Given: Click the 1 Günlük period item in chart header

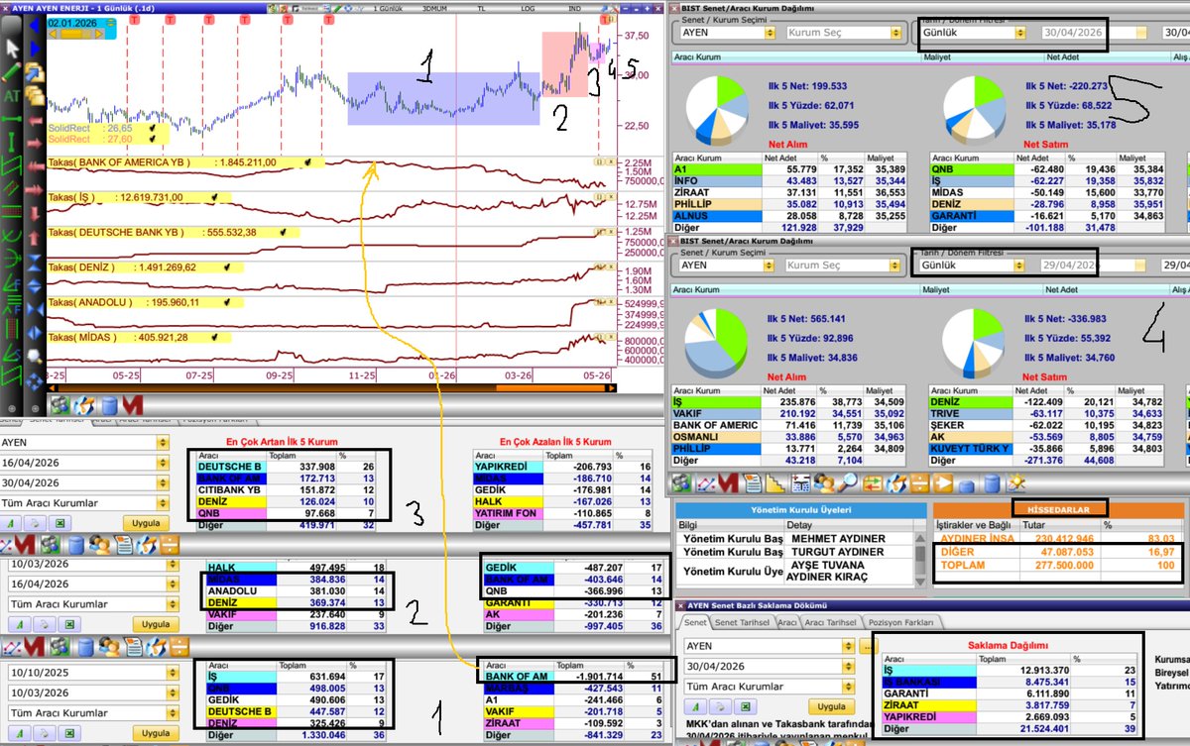Looking at the screenshot, I should coord(388,9).
